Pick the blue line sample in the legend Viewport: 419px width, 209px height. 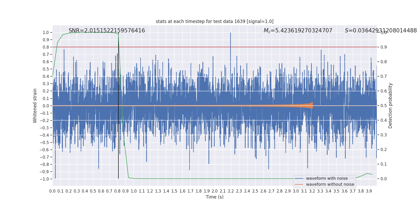coord(299,178)
